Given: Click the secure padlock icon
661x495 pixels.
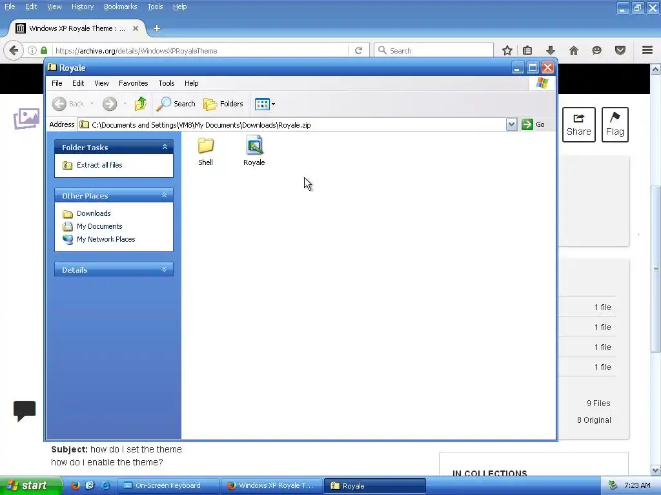Looking at the screenshot, I should [44, 50].
